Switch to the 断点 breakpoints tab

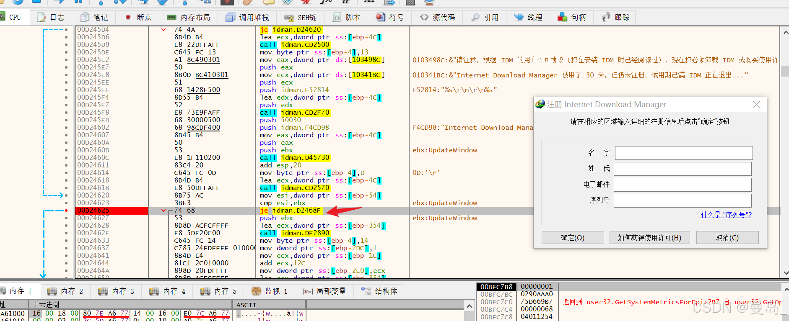138,17
